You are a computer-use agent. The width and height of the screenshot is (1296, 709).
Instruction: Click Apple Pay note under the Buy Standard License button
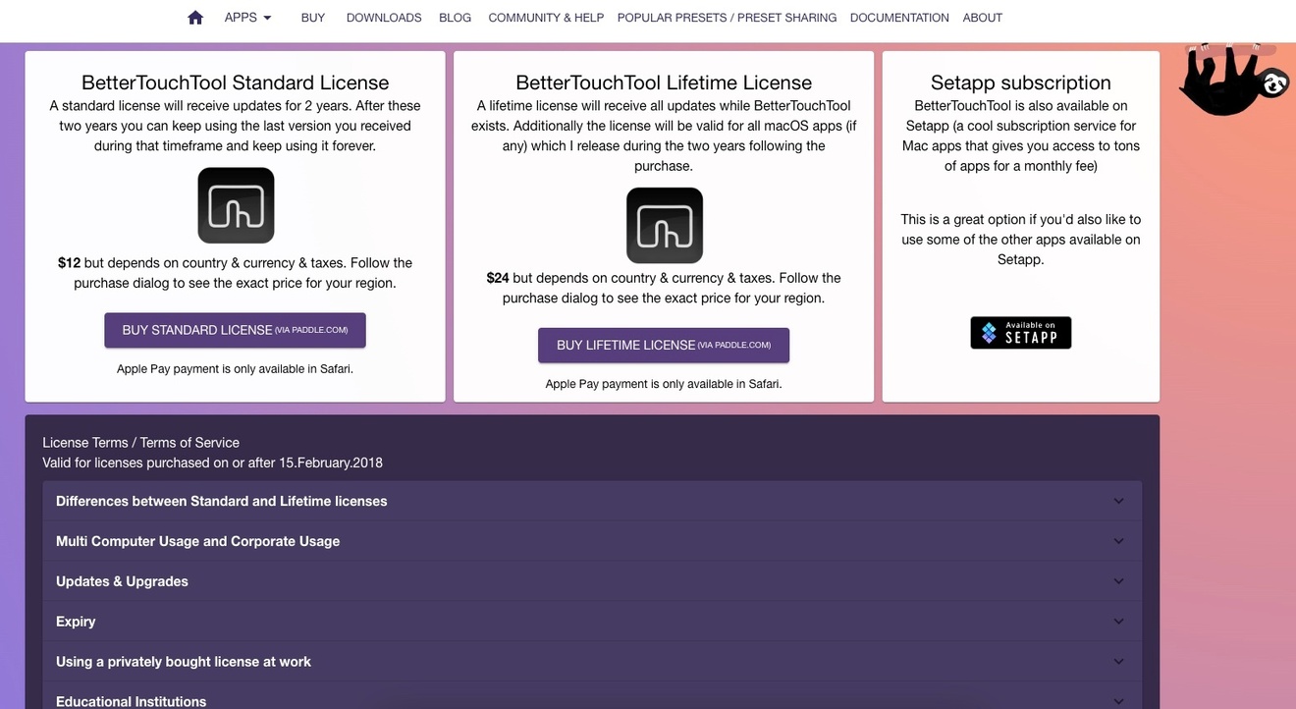[x=236, y=369]
